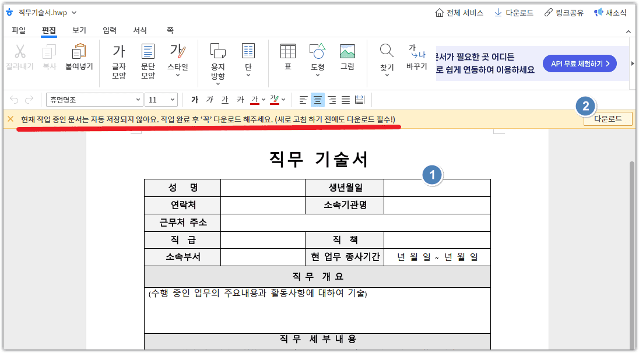Image resolution: width=639 pixels, height=353 pixels.
Task: Click the 다운로드 button in the warning bar
Action: tap(608, 119)
